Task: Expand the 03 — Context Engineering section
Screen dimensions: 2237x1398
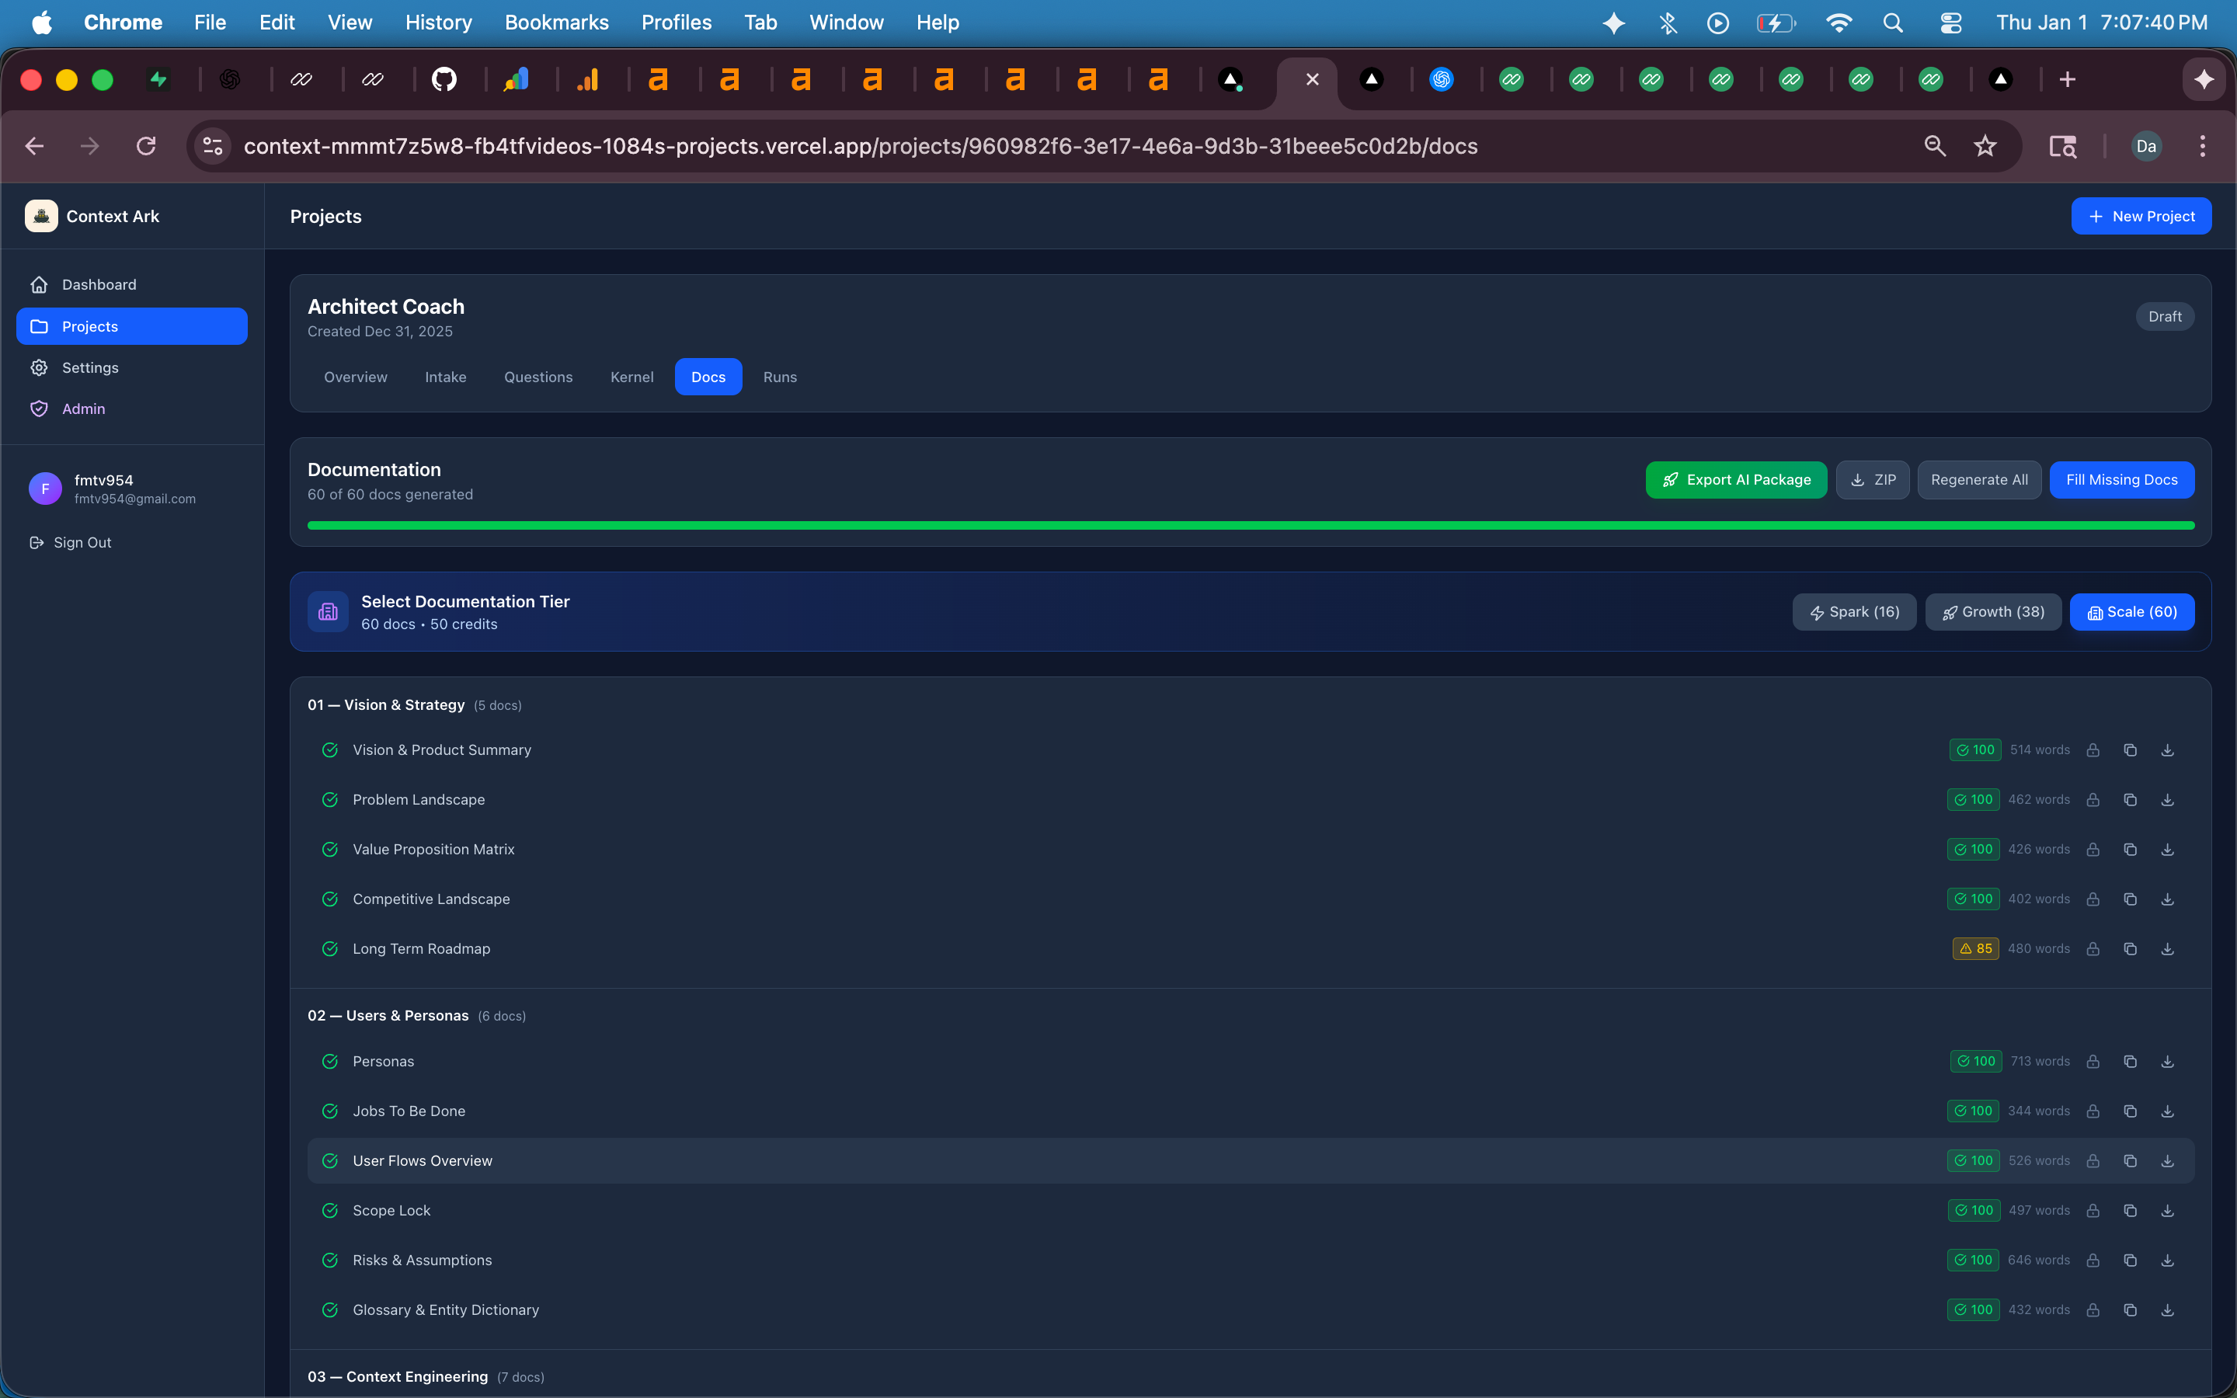Action: point(398,1375)
